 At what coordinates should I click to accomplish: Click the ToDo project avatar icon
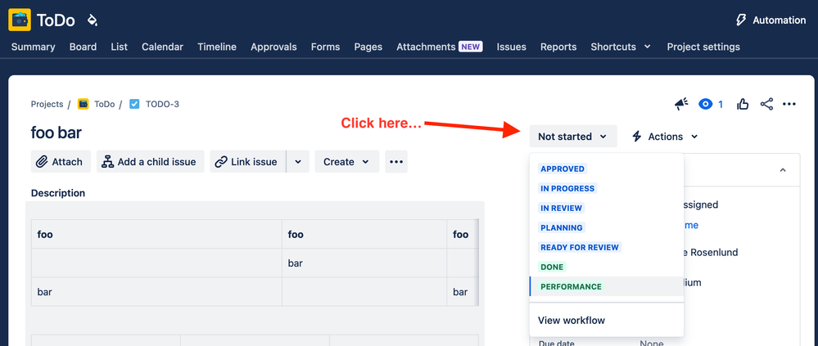20,20
